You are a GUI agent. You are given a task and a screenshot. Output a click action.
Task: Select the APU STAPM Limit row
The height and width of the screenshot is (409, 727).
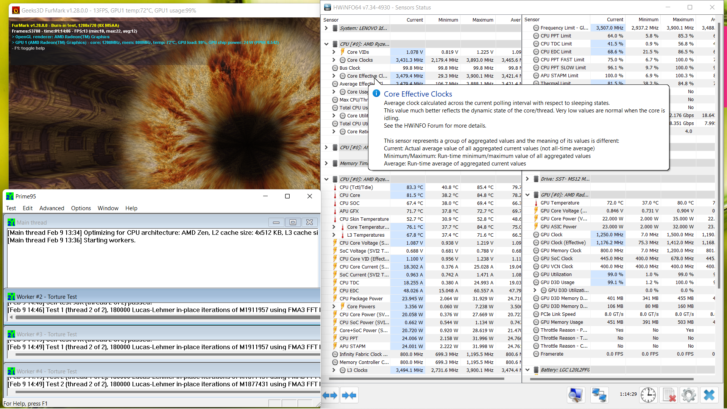[x=619, y=76]
